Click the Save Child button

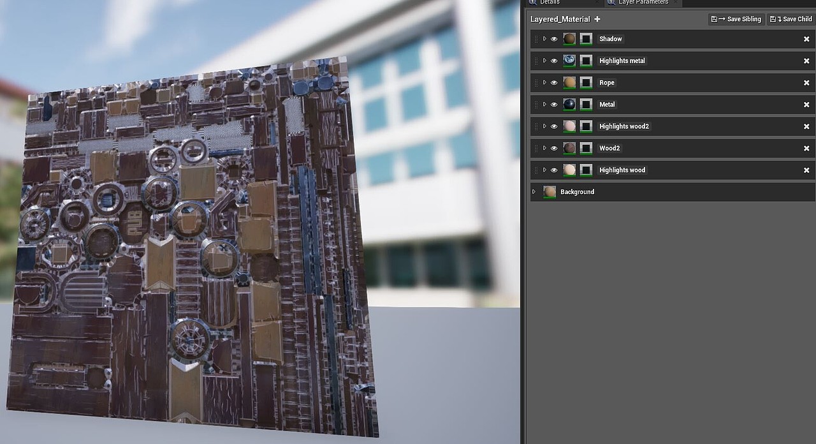[x=790, y=19]
